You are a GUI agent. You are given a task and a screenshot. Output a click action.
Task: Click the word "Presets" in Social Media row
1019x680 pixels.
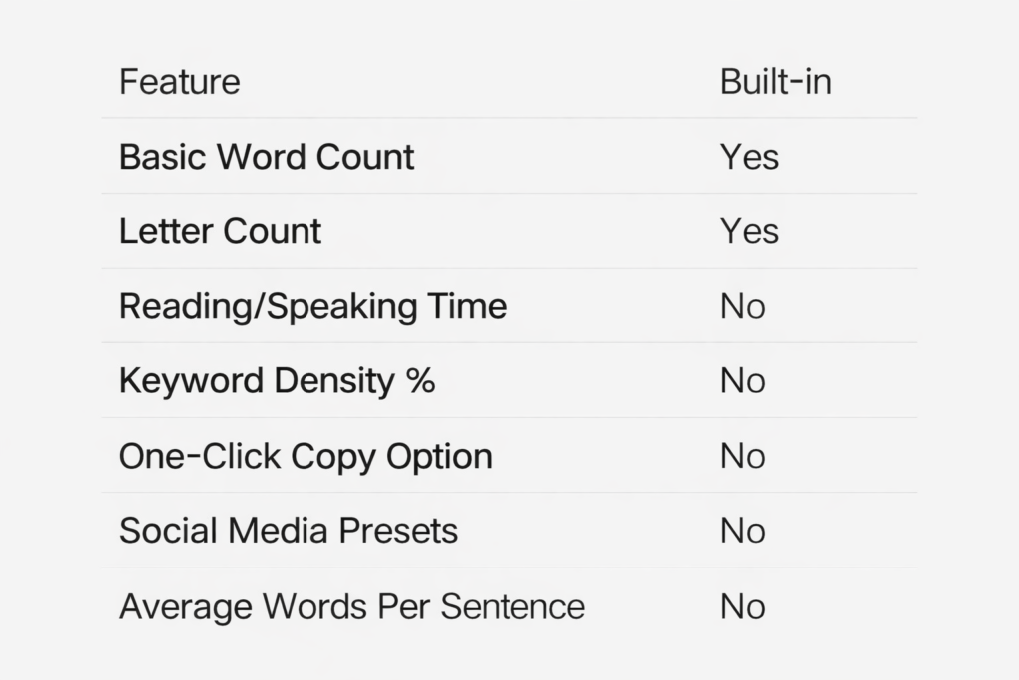(398, 530)
